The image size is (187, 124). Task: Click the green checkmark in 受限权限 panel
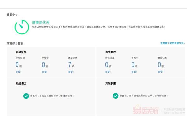click(116, 96)
